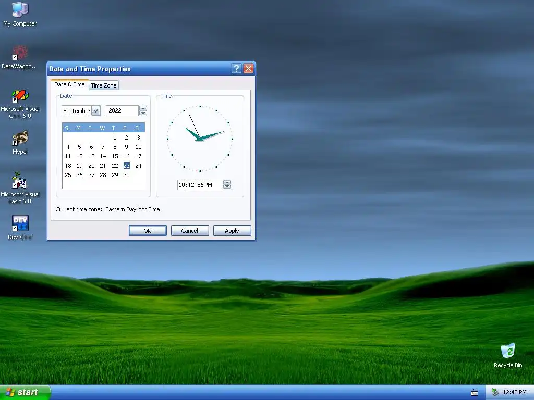This screenshot has height=400, width=534.
Task: Select day 22 in the calendar
Action: (115, 166)
